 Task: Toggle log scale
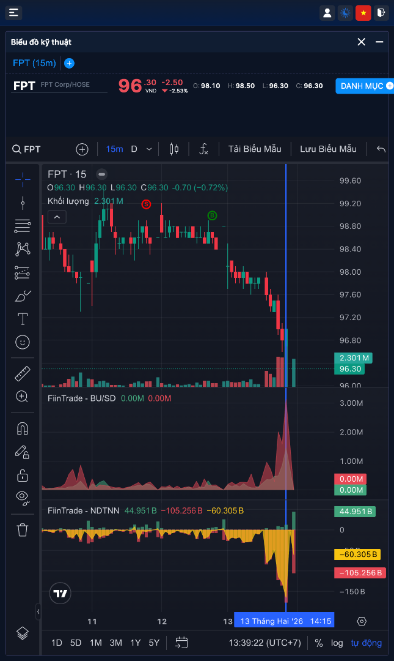click(337, 643)
